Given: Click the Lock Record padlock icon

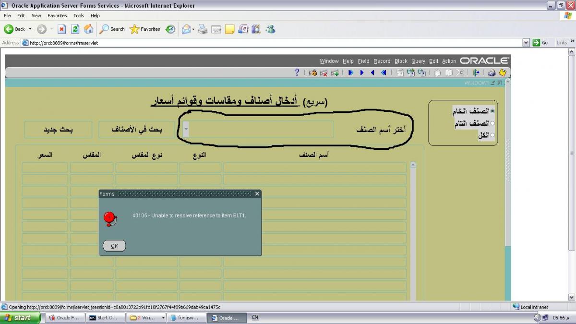Looking at the screenshot, I should click(x=313, y=72).
